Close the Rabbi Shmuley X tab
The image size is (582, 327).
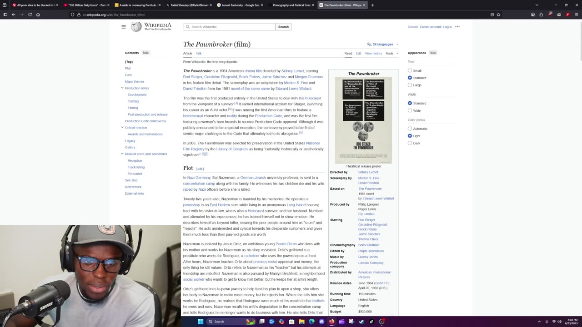(x=211, y=5)
